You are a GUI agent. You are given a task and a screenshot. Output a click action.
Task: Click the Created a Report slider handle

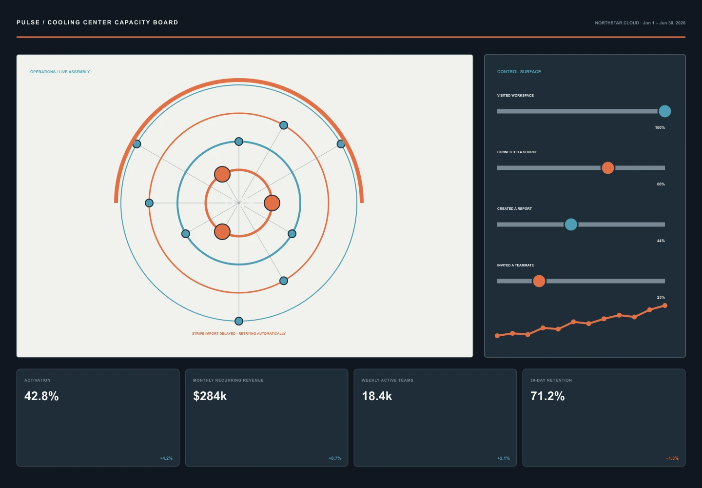[571, 224]
